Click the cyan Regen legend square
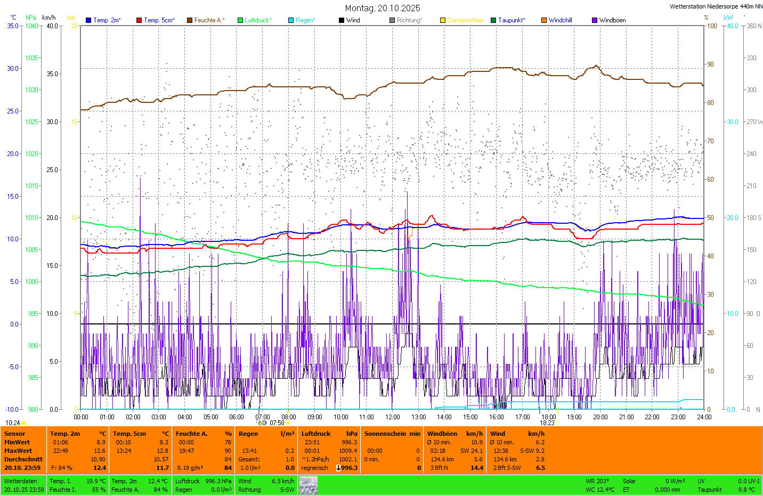 point(291,20)
